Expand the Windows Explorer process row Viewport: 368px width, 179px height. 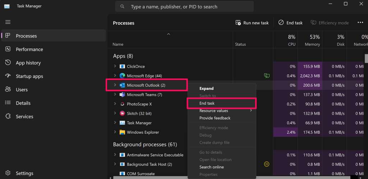click(x=115, y=132)
